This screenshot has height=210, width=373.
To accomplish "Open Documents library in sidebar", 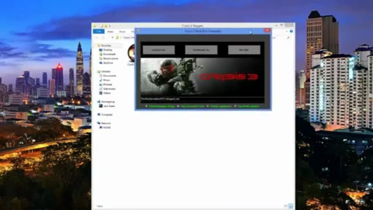I will [109, 76].
